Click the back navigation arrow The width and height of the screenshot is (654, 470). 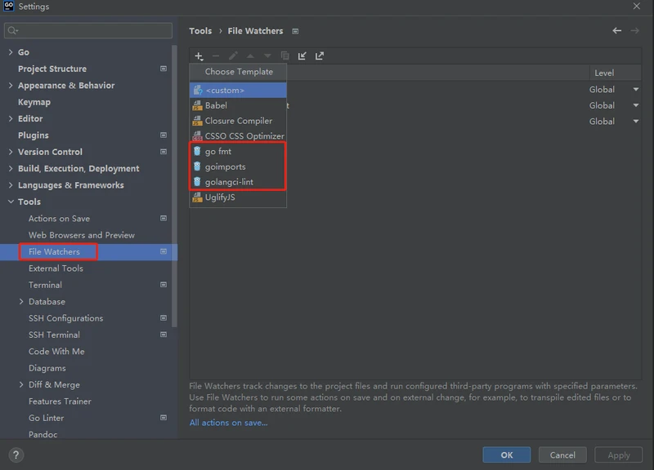[617, 31]
